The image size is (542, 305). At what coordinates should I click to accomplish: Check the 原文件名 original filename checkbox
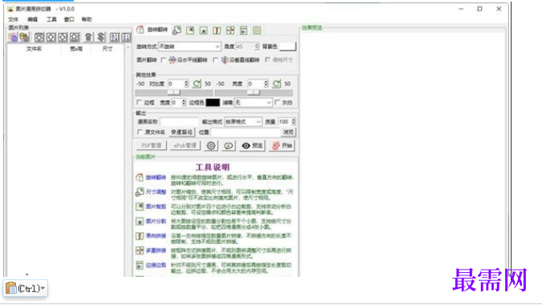(x=140, y=132)
